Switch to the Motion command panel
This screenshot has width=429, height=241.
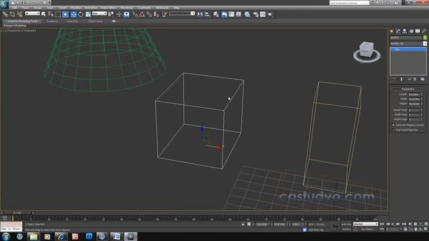point(411,31)
